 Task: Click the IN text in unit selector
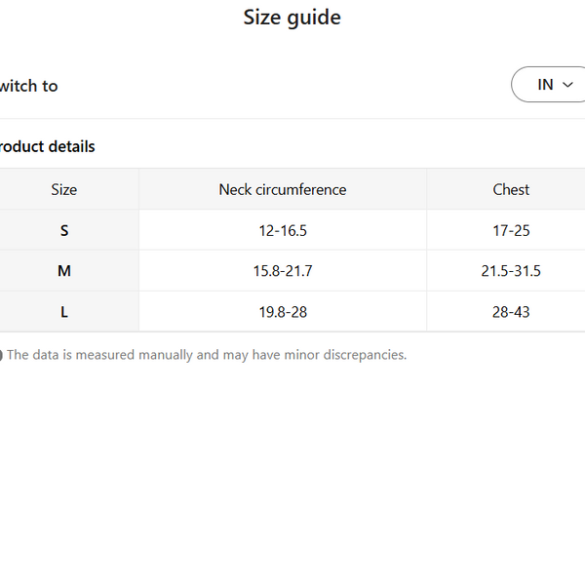coord(545,85)
